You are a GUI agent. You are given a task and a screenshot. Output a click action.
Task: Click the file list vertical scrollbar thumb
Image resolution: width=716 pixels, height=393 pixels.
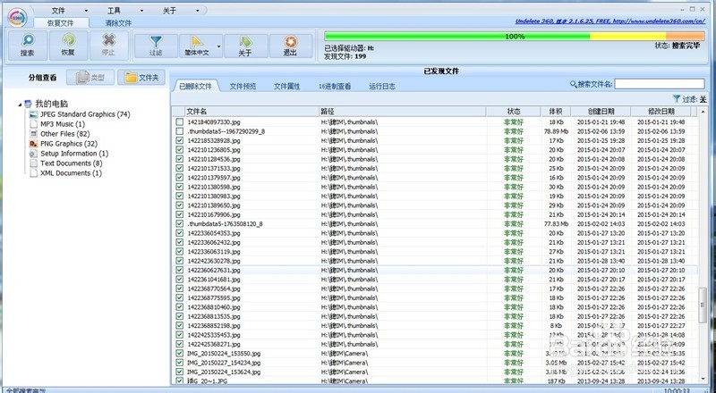click(x=703, y=305)
